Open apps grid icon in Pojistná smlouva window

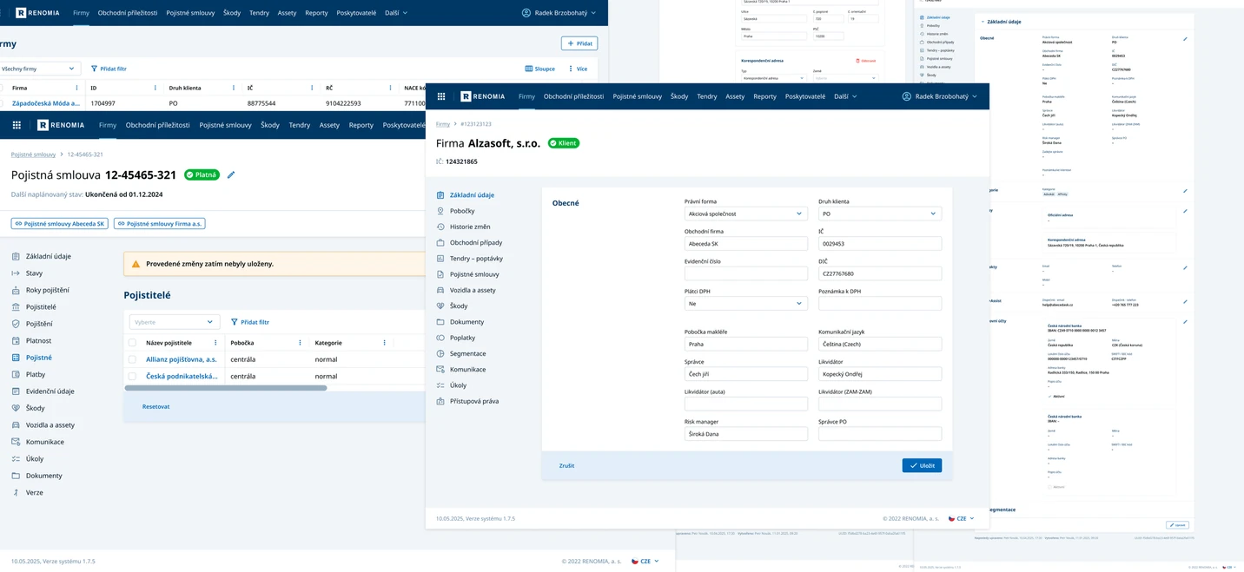tap(17, 125)
